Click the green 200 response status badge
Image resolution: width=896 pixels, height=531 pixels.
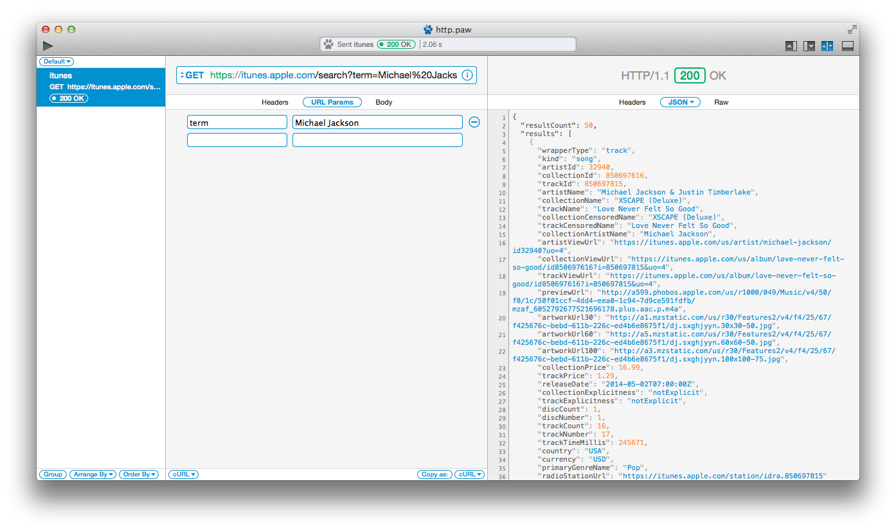click(x=690, y=75)
